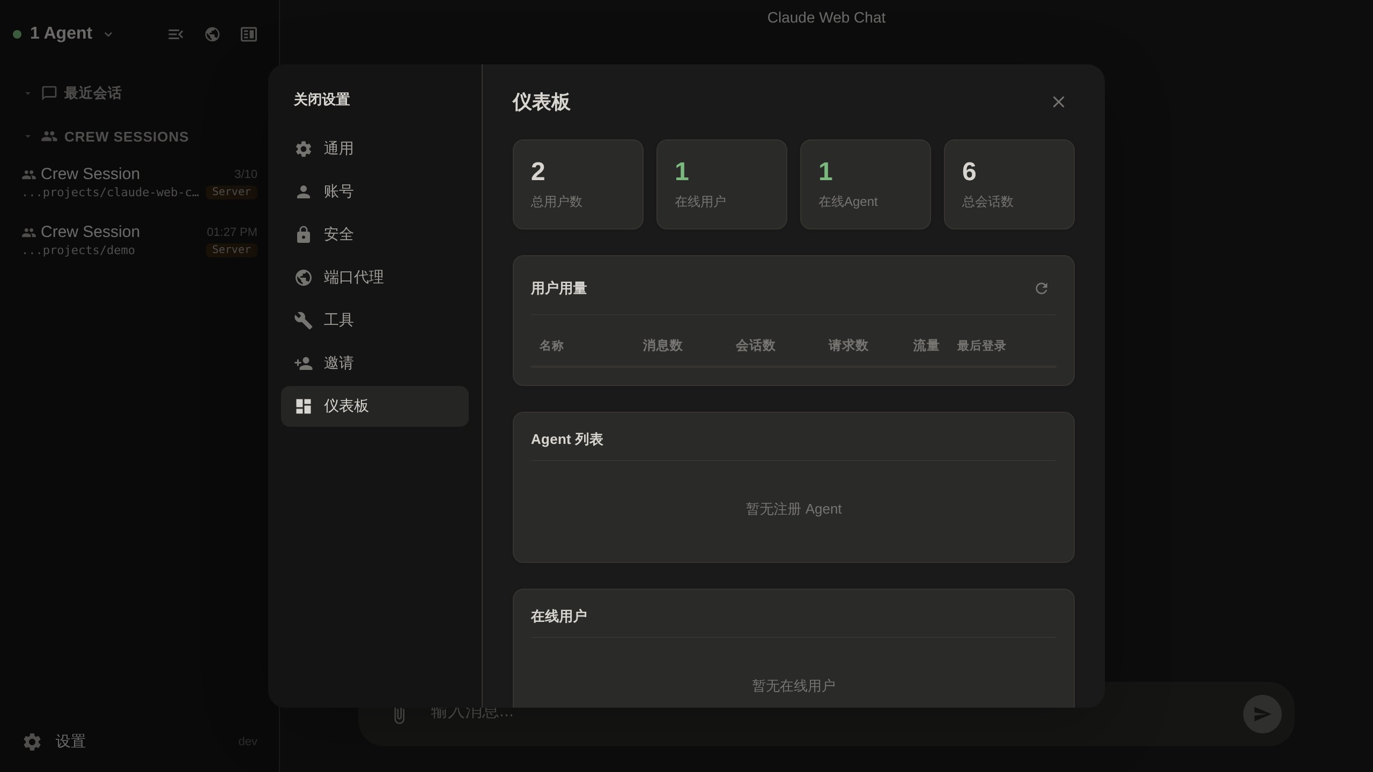Open the Crew Session for the demo project
The height and width of the screenshot is (772, 1373).
[x=90, y=231]
